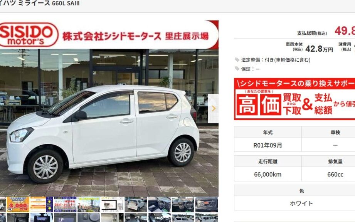Click the 年式 R01年09月 spec cell

268,145
